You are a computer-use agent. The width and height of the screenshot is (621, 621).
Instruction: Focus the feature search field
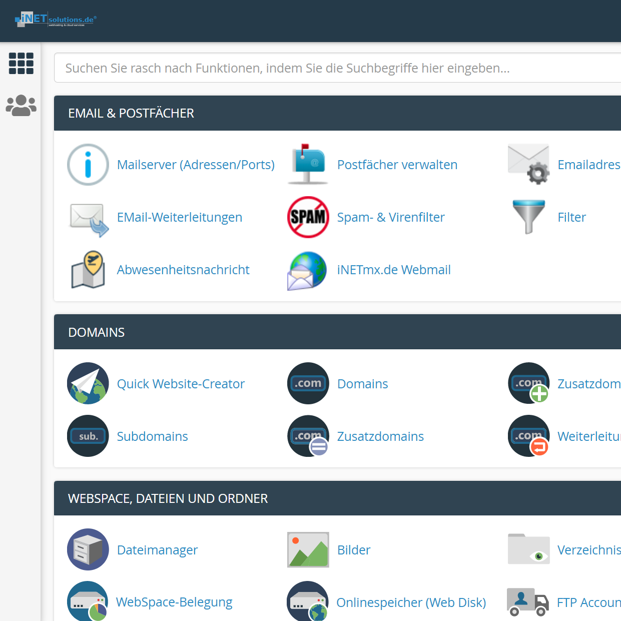[335, 68]
